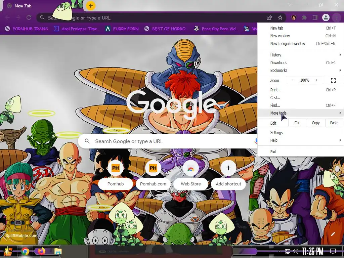344x258 pixels.
Task: Decrease zoom with the minus button
Action: [293, 80]
